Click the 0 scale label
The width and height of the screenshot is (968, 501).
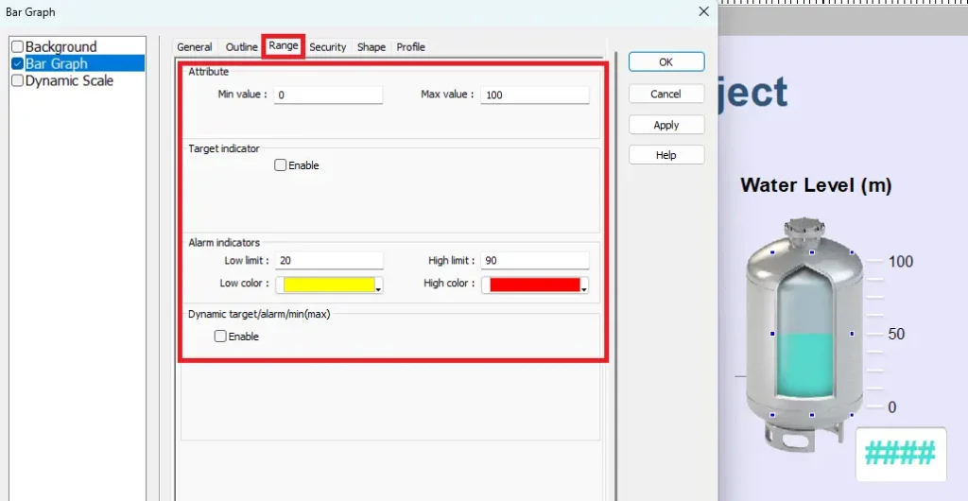(x=892, y=407)
